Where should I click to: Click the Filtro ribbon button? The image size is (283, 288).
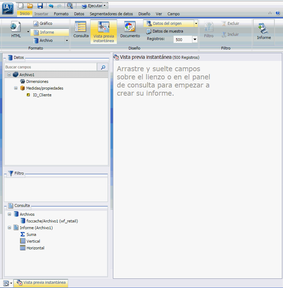(209, 30)
